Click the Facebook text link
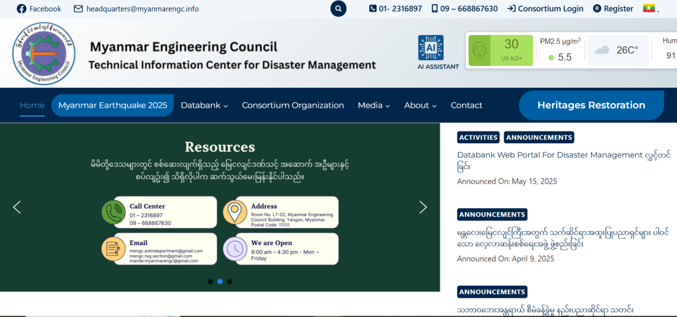Screen dimensions: 677x317 point(46,9)
